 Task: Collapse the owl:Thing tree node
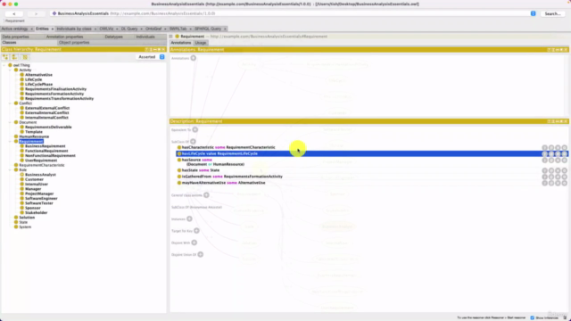coord(4,65)
